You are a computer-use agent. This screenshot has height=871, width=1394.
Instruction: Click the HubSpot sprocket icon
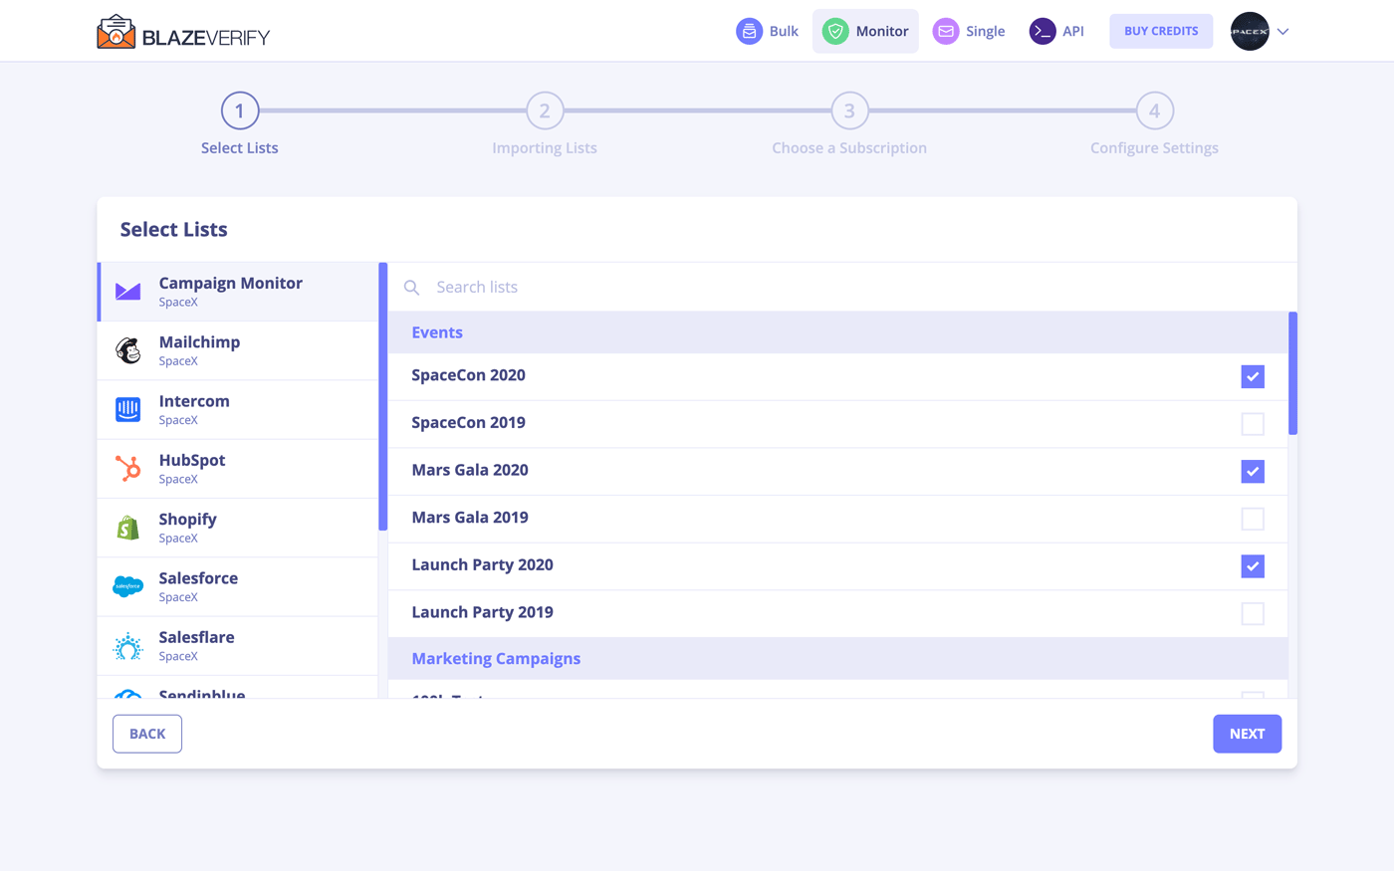(127, 468)
